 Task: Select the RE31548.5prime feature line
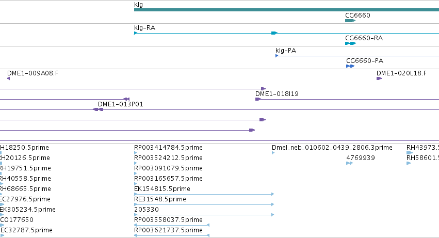click(204, 204)
